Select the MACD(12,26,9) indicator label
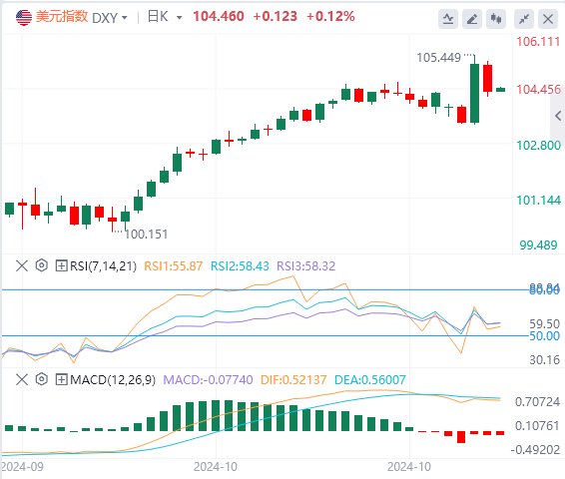This screenshot has width=565, height=479. tap(113, 379)
